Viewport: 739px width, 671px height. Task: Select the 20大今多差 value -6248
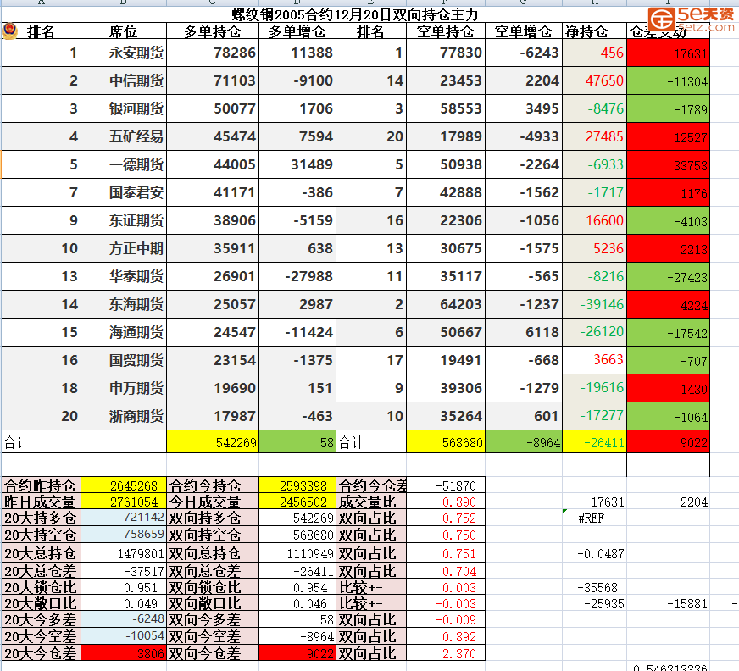124,619
